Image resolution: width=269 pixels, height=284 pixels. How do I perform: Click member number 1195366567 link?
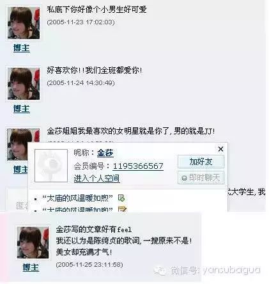pos(138,166)
